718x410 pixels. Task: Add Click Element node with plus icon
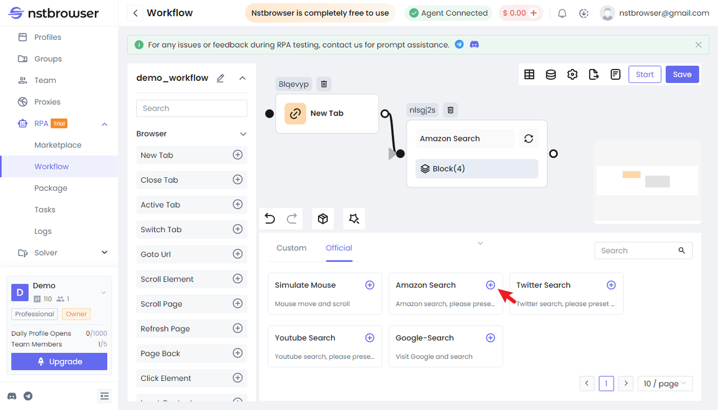pos(238,378)
